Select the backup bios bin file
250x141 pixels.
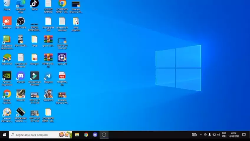coord(48,24)
